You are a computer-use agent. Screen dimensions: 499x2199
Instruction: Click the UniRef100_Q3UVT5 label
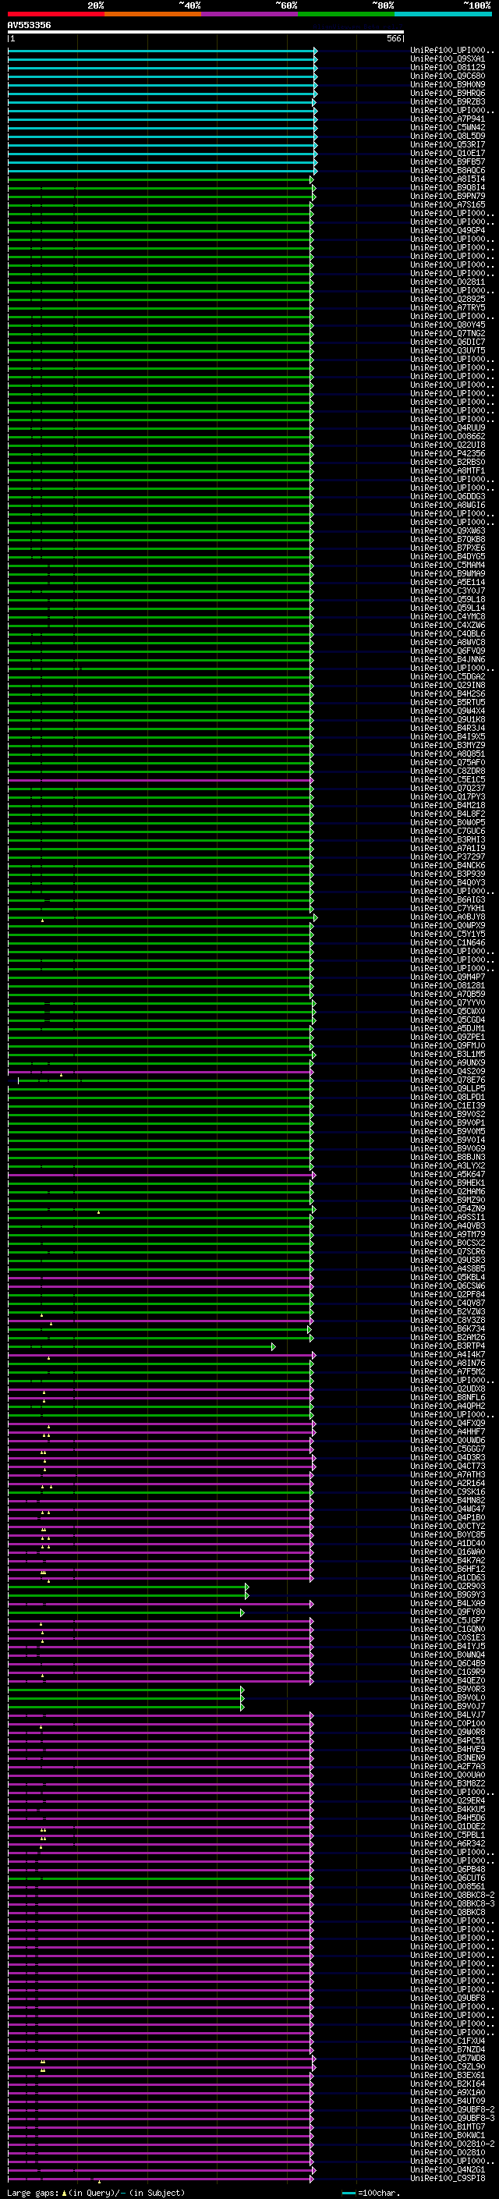pyautogui.click(x=448, y=351)
